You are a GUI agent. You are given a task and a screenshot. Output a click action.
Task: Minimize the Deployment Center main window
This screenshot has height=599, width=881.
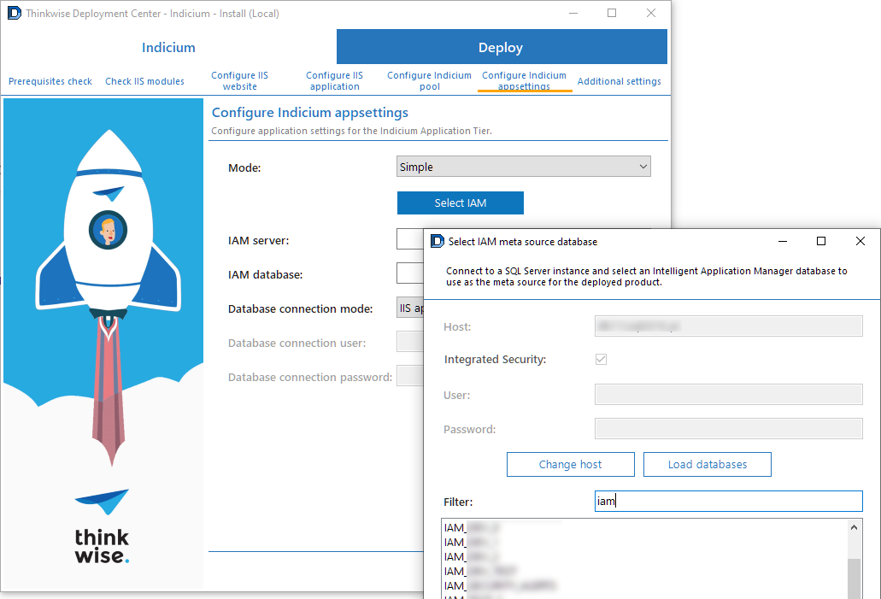[x=573, y=13]
